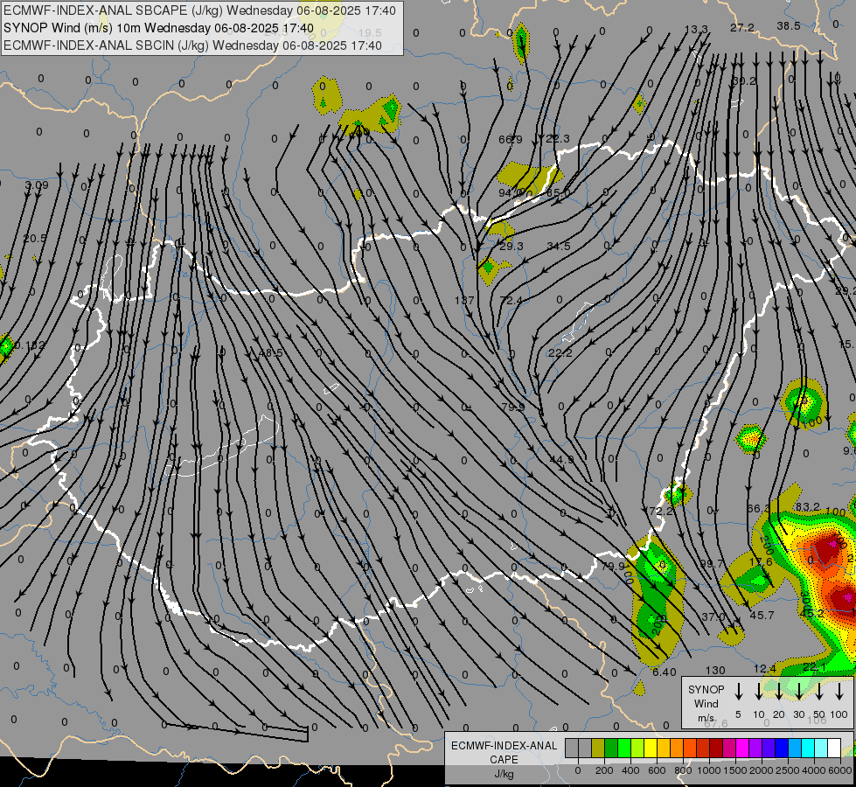Click the 137 value on the map

464,301
